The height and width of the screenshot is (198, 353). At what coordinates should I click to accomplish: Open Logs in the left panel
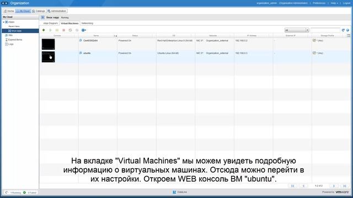(x=9, y=44)
